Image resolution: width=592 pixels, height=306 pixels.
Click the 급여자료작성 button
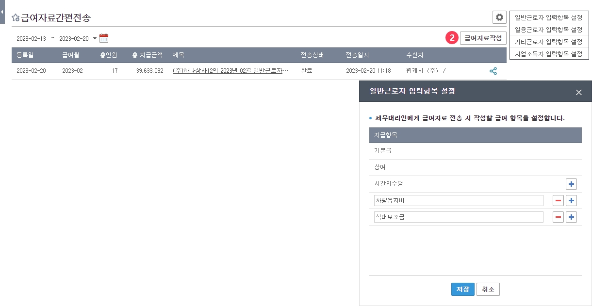[x=483, y=38]
